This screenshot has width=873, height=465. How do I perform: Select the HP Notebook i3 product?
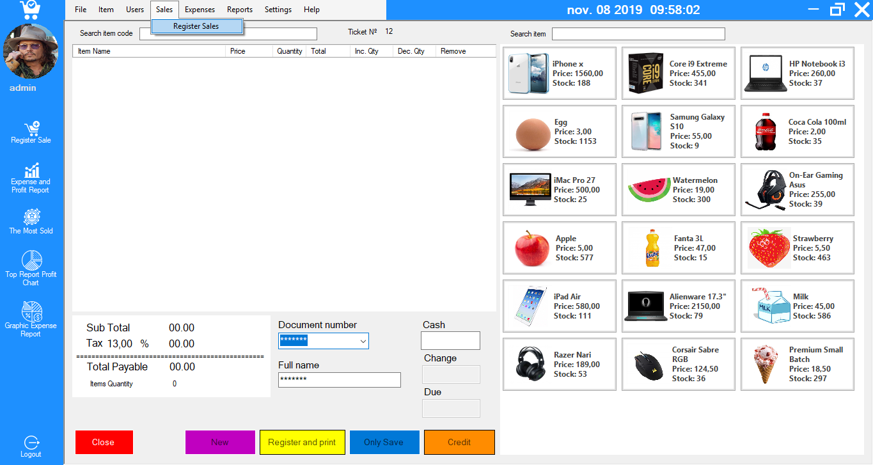(798, 73)
